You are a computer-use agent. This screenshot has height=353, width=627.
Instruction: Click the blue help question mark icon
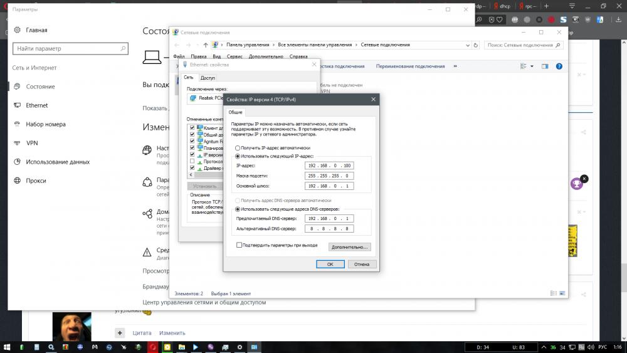559,66
